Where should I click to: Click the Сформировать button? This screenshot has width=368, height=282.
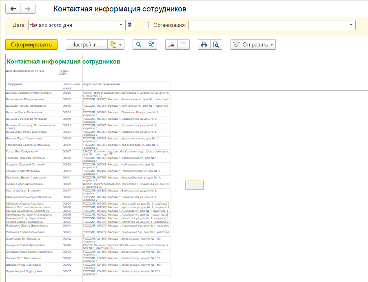point(31,44)
